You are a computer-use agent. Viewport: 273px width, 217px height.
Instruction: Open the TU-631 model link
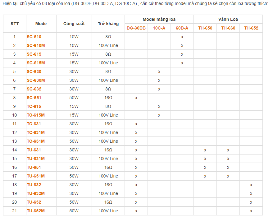click(34, 150)
